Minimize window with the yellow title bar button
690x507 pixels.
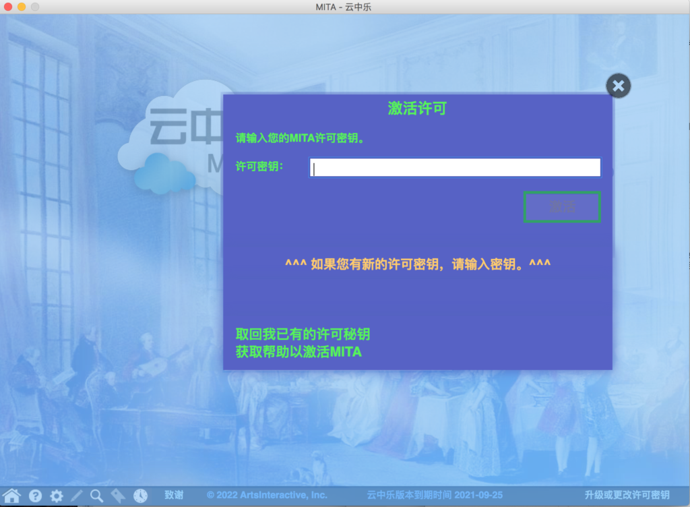(22, 7)
